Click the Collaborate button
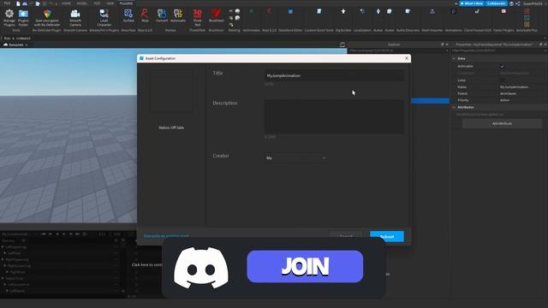 pos(497,3)
